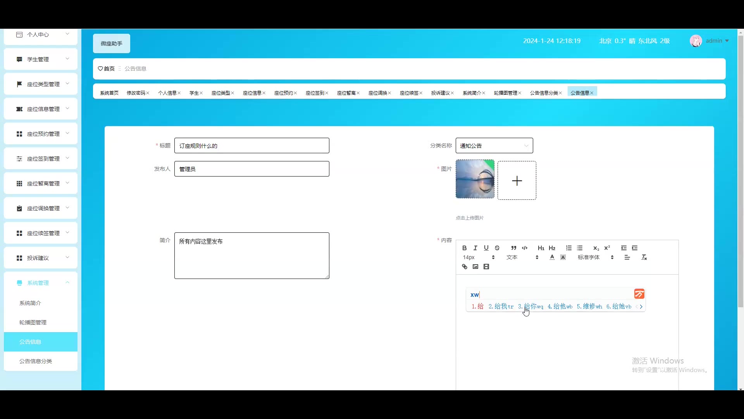Insert a link with the chain icon
The image size is (744, 419).
pyautogui.click(x=464, y=267)
